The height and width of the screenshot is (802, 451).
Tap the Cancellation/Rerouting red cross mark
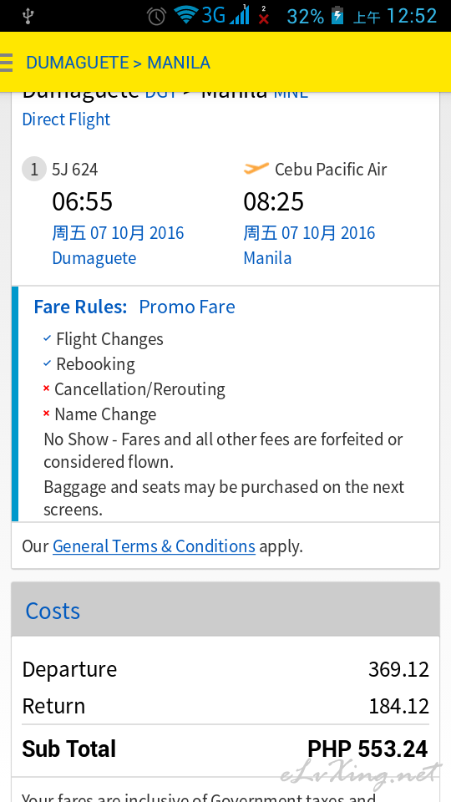pos(46,388)
